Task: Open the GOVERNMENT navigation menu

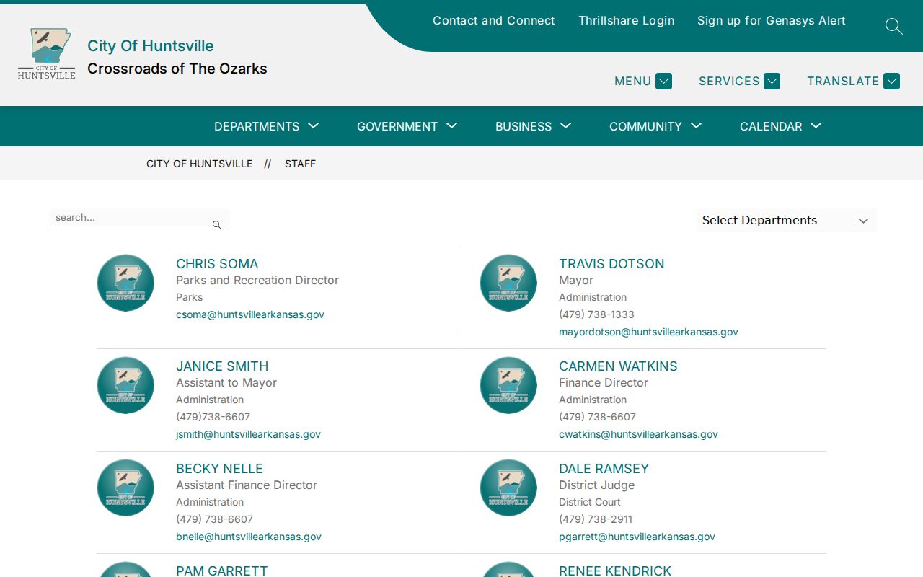Action: click(407, 126)
